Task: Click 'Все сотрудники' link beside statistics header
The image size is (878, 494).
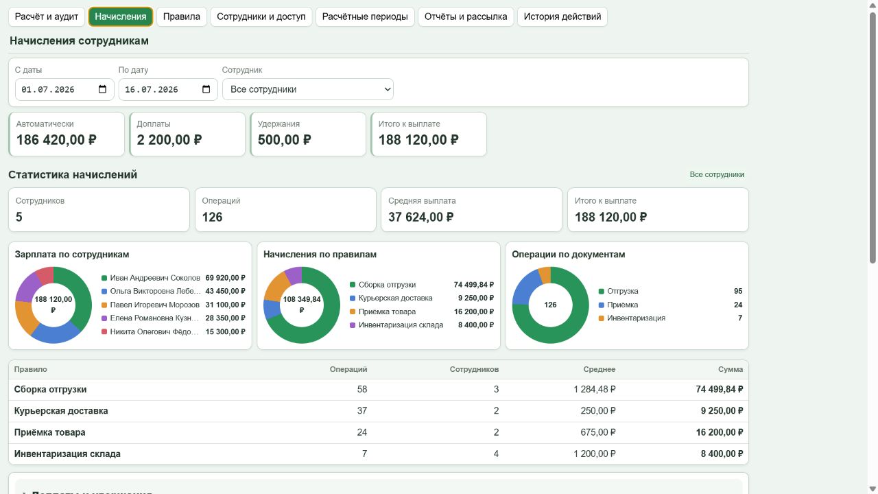Action: pyautogui.click(x=717, y=174)
